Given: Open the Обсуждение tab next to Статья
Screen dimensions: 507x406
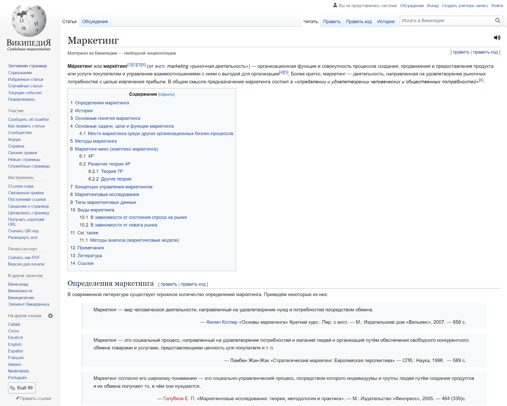Looking at the screenshot, I should 95,22.
